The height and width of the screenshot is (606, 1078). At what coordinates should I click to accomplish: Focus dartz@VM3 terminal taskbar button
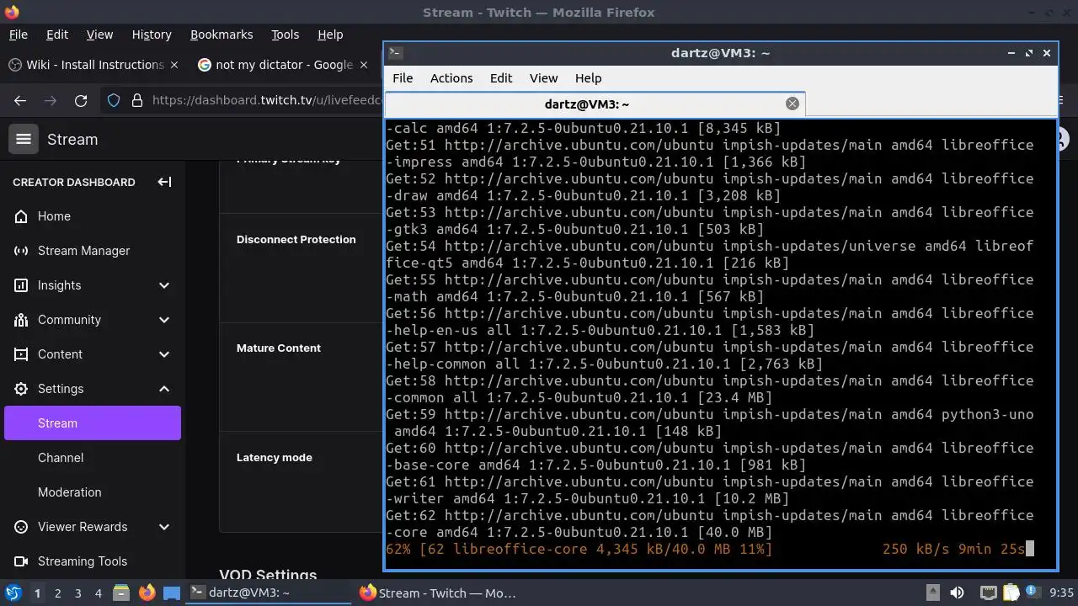click(x=268, y=593)
